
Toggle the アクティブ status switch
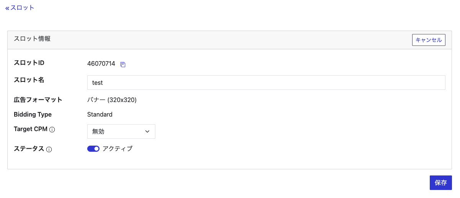click(x=93, y=149)
